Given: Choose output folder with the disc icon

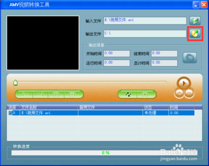Looking at the screenshot, I should tap(195, 34).
